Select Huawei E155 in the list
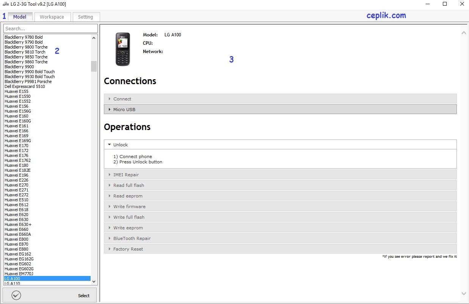The image size is (469, 304). (x=16, y=91)
